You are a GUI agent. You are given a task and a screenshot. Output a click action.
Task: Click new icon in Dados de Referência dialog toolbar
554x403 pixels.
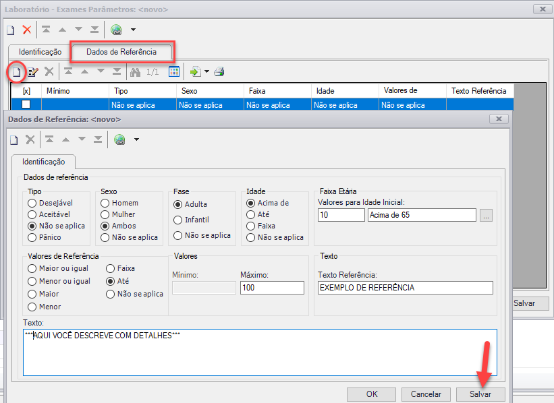point(13,140)
